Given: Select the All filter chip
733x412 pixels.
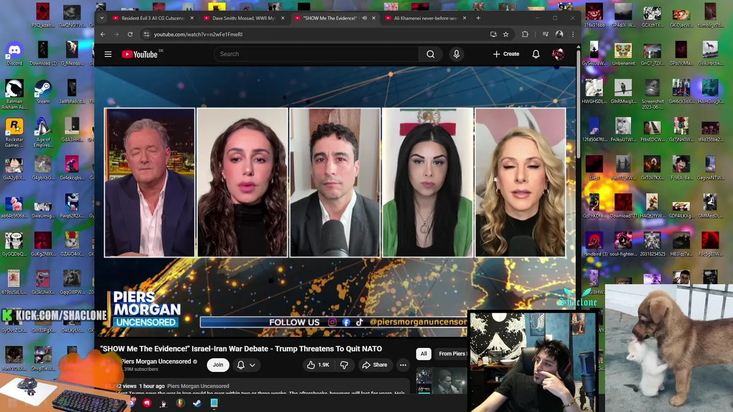Looking at the screenshot, I should 424,354.
